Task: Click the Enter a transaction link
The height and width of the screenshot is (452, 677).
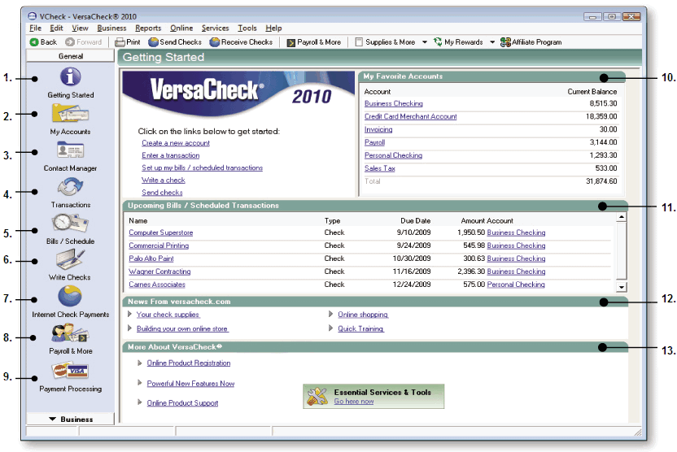Action: (x=171, y=155)
